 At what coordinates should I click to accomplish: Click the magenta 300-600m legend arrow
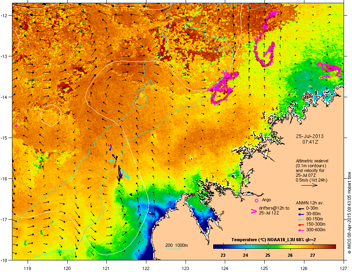300,230
